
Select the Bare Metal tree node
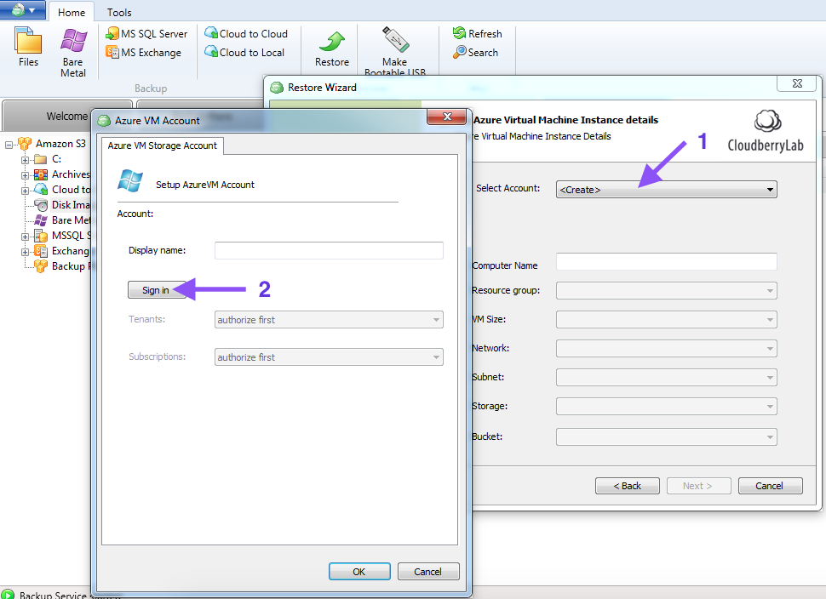62,220
